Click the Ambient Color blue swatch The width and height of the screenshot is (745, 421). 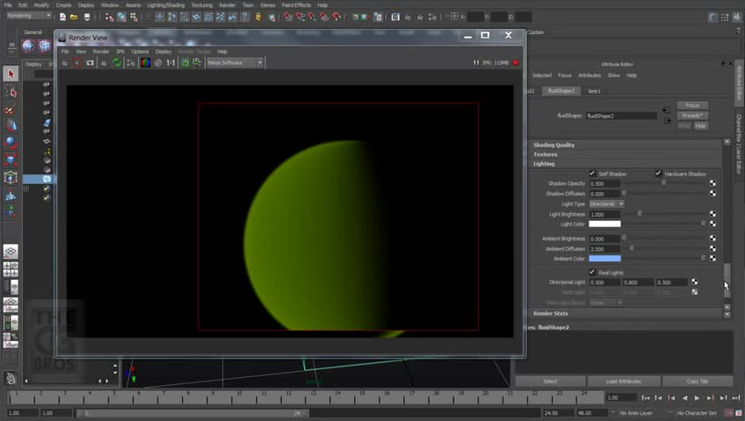coord(604,259)
